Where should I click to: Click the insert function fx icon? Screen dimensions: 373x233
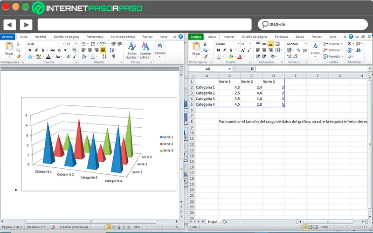tap(252, 69)
